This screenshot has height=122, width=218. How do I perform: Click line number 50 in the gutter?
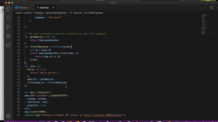[x=18, y=66]
